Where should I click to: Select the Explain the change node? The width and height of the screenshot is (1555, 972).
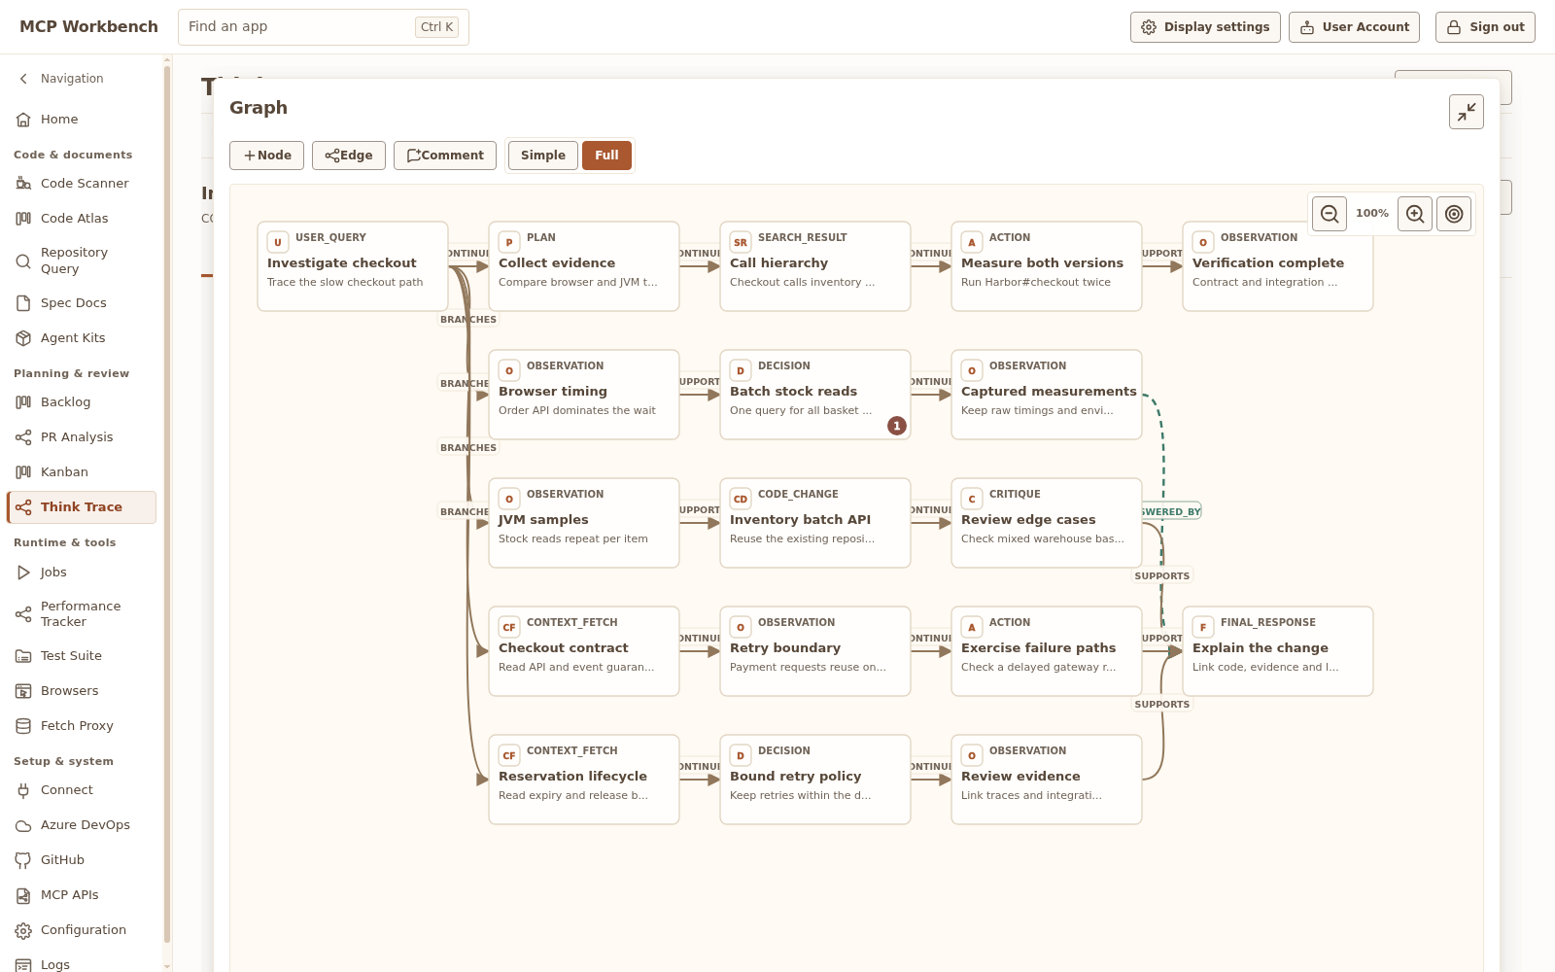(1278, 651)
